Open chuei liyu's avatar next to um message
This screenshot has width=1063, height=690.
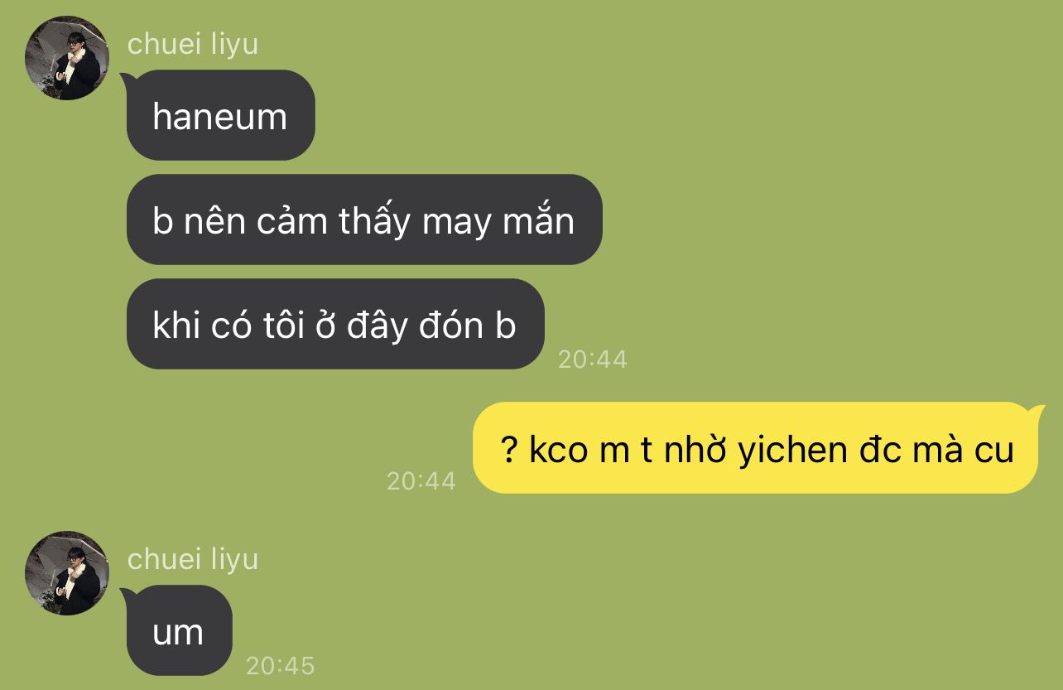point(67,573)
